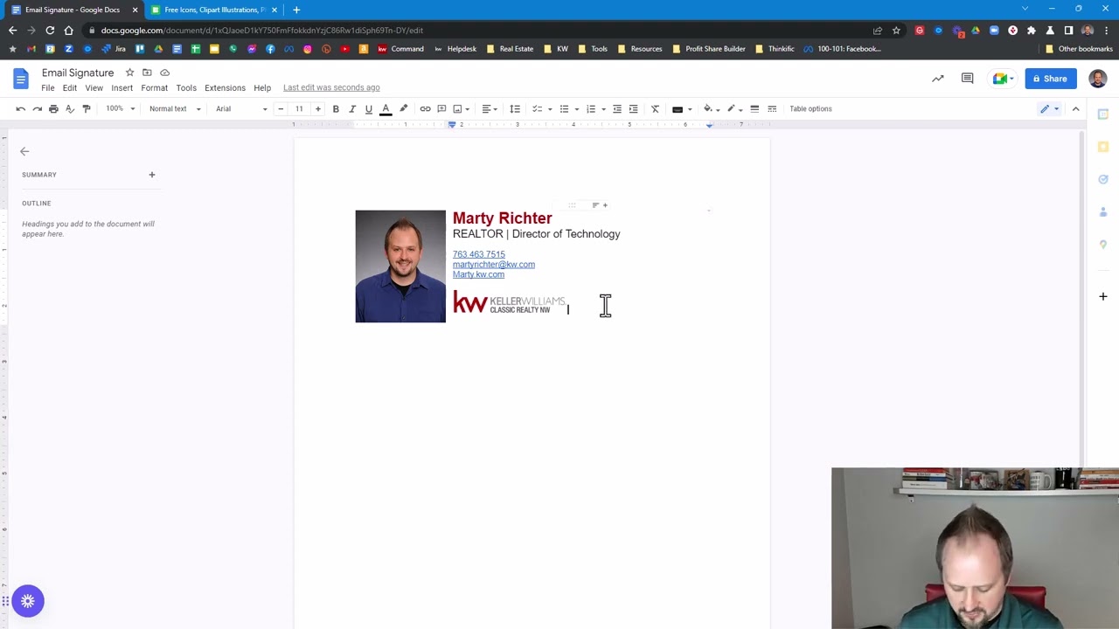Run spelling and grammar check icon
The width and height of the screenshot is (1119, 629).
coord(70,108)
